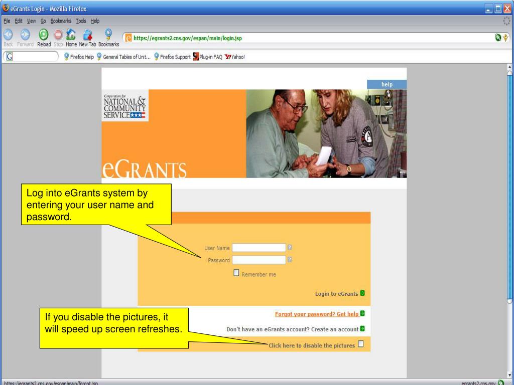The height and width of the screenshot is (385, 514).
Task: Click the Password field
Action: tap(259, 260)
